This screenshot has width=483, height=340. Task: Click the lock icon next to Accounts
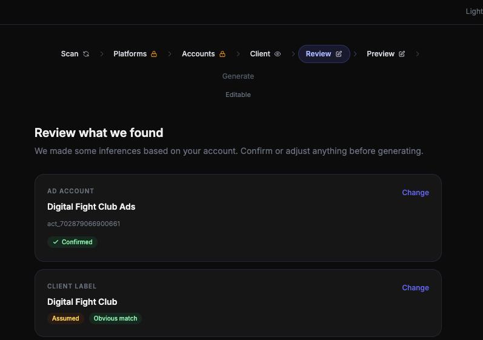[x=222, y=54]
